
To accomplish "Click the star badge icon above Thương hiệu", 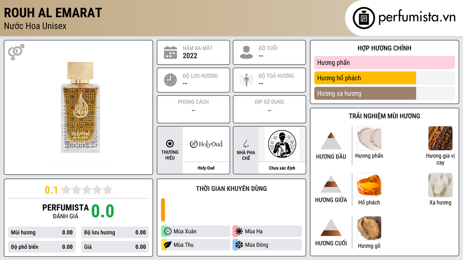I will click(x=170, y=144).
